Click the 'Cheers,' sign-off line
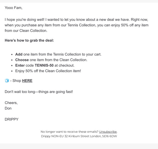This screenshot has height=149, width=158. 11,103
